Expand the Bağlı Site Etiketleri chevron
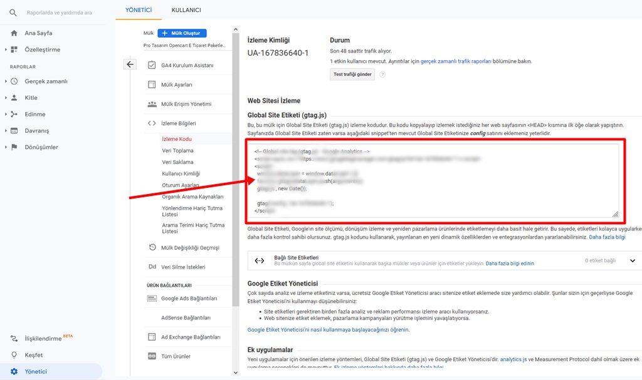 pyautogui.click(x=633, y=260)
